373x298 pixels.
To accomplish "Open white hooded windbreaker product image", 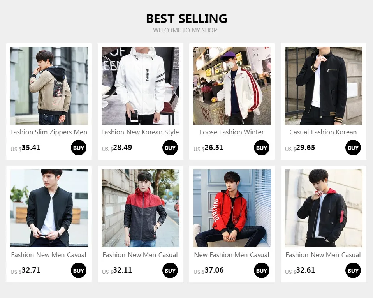I will (x=141, y=86).
